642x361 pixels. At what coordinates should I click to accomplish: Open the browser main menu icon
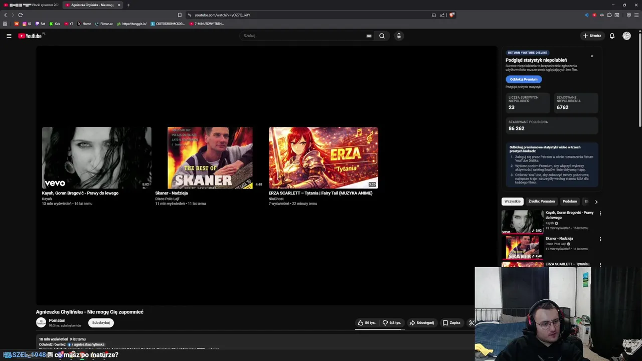636,15
